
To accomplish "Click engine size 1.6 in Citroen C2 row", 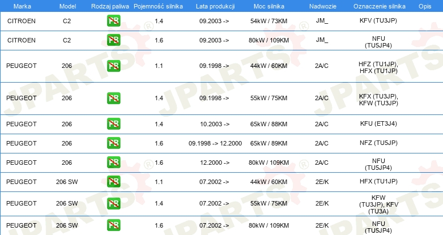I will point(159,40).
